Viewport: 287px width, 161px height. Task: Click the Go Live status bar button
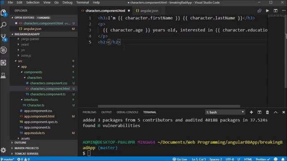180,159
